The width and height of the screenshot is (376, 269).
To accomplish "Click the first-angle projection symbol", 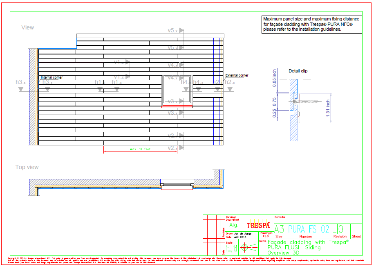I will [249, 247].
